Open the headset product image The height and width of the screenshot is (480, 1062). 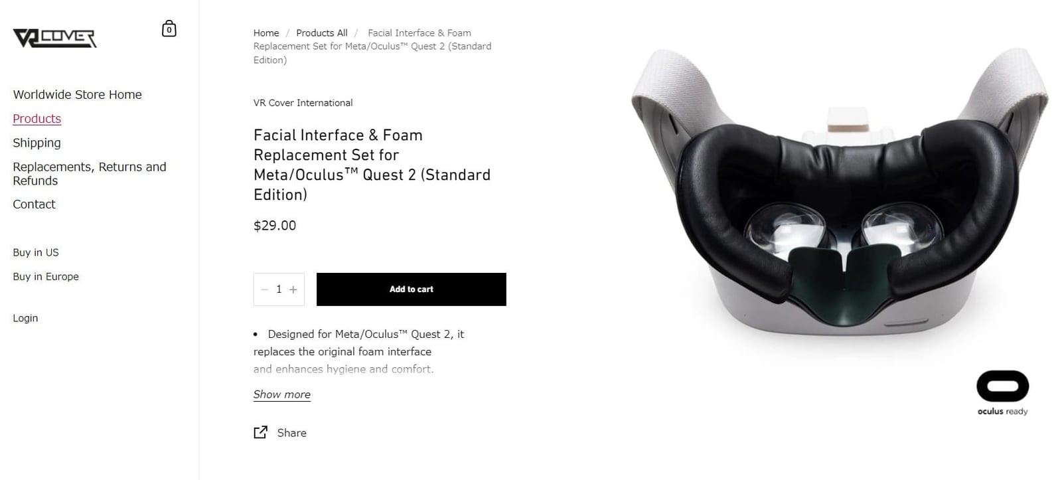click(x=839, y=193)
